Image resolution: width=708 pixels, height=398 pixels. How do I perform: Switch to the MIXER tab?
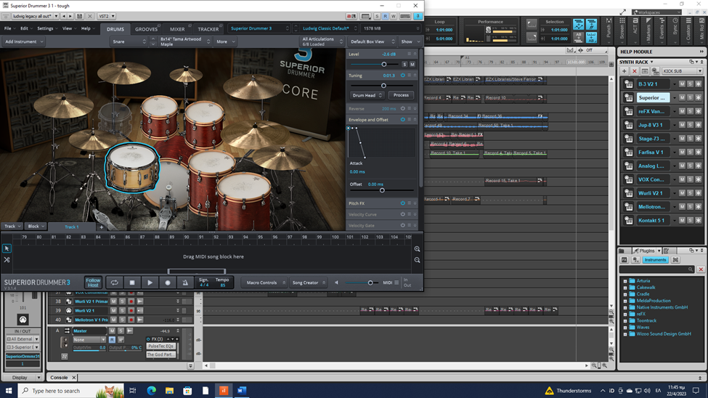click(x=177, y=29)
